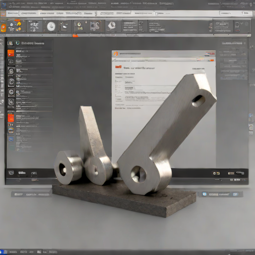The height and width of the screenshot is (255, 255).
Task: Select the dark sphere tool icon in the ribbon
Action: [x=112, y=25]
